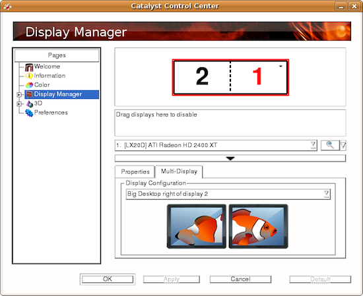Select the Information page icon
The image size is (363, 296).
pos(29,76)
